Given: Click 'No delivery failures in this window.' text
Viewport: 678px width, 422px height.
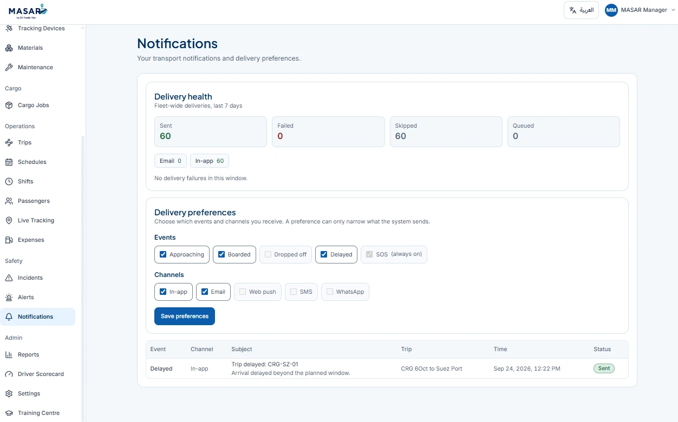Looking at the screenshot, I should 201,178.
